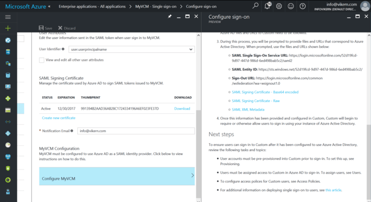
Task: Open the person Help and support sidebar icon
Action: point(8,192)
